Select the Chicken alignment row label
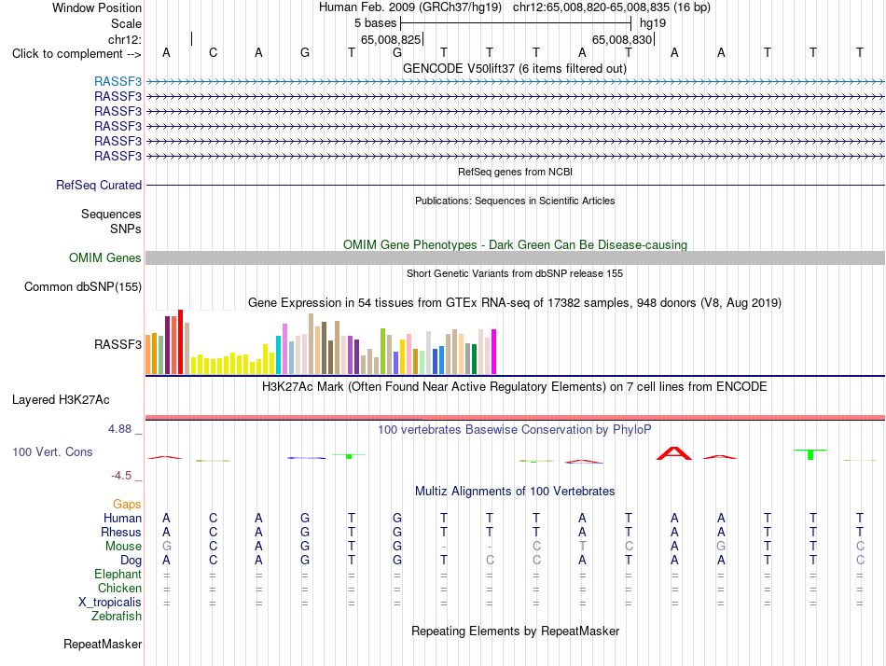Viewport: 886px width, 666px height. pos(119,588)
